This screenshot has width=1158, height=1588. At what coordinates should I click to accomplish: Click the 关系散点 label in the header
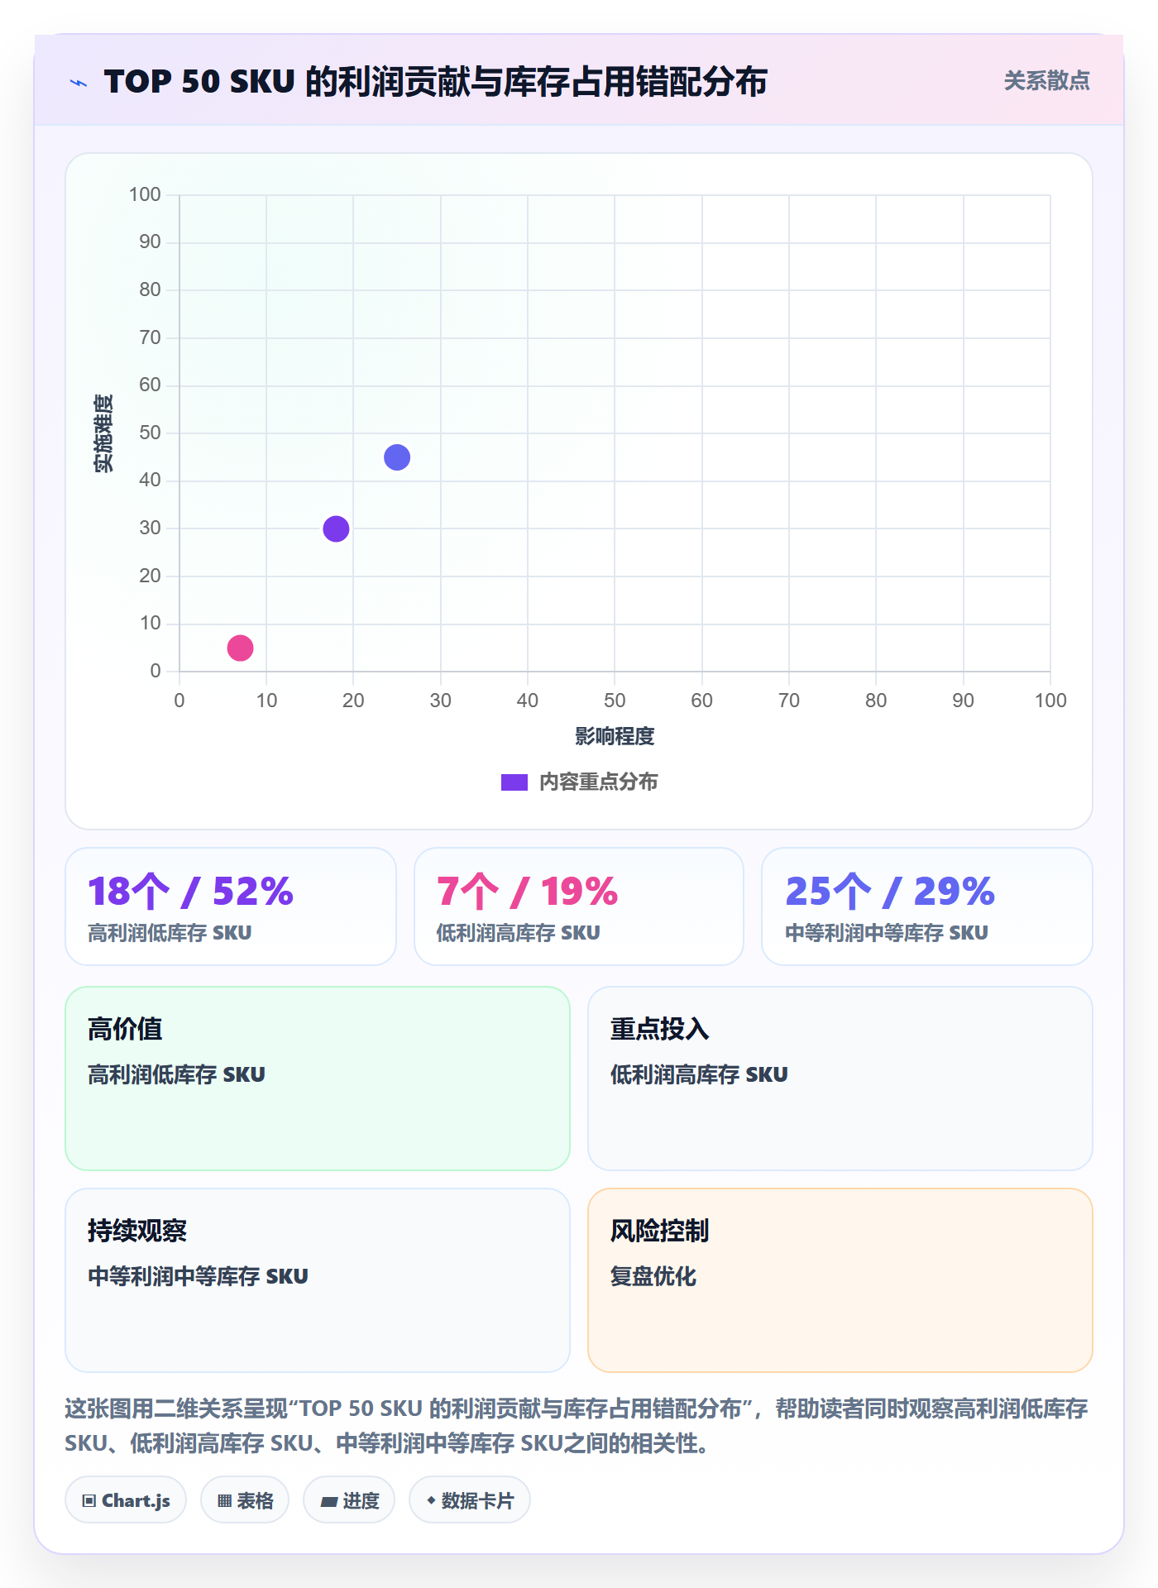pos(1046,81)
